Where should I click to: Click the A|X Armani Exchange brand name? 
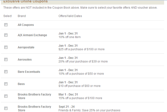32,35
